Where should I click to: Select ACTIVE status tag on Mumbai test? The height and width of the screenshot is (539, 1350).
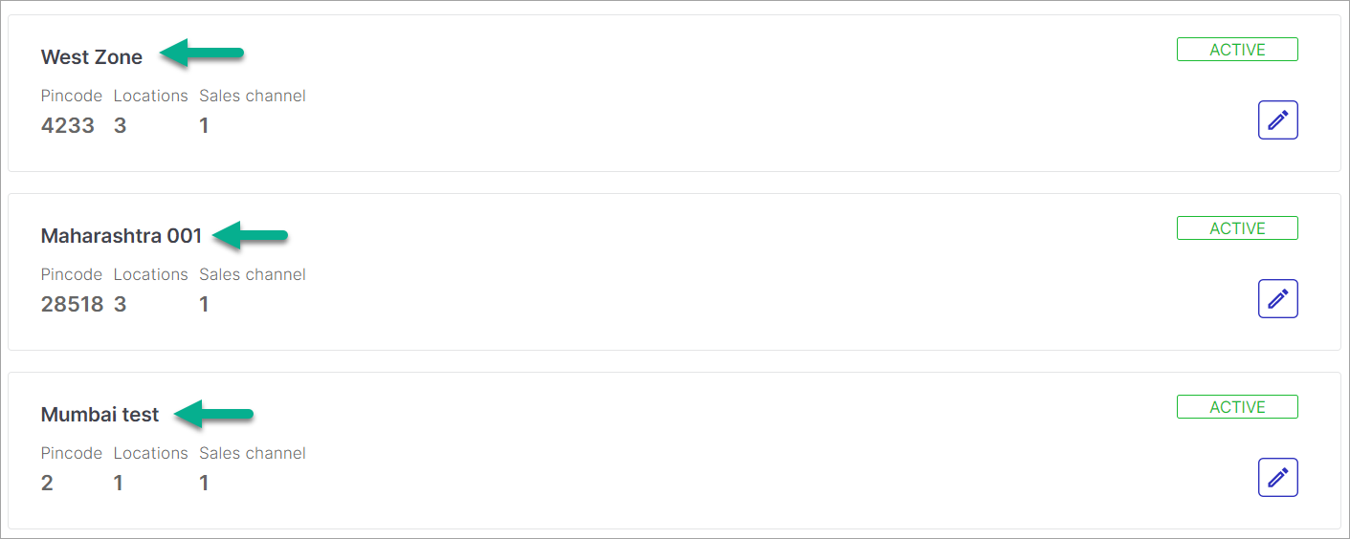[1237, 407]
